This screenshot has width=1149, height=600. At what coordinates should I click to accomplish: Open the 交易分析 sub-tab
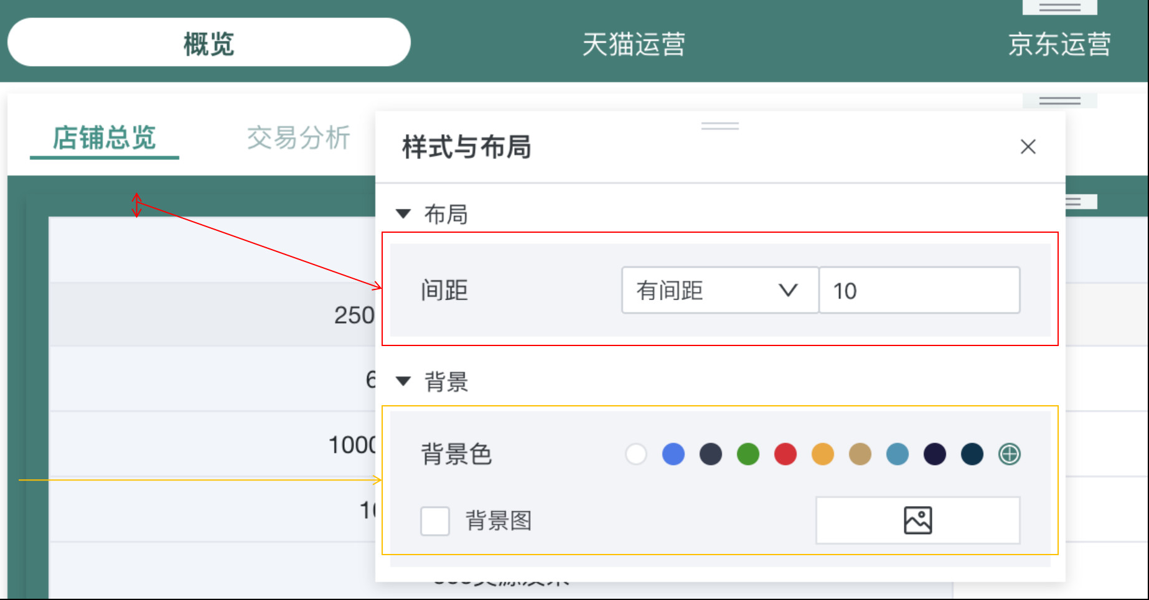[298, 138]
